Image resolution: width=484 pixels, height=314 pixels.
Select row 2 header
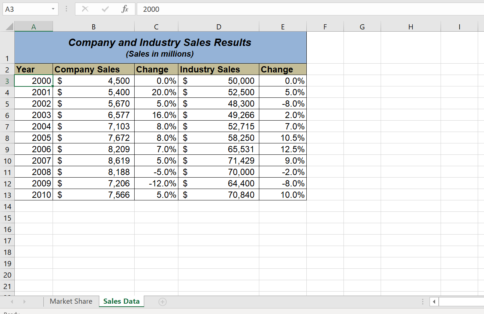pos(7,69)
